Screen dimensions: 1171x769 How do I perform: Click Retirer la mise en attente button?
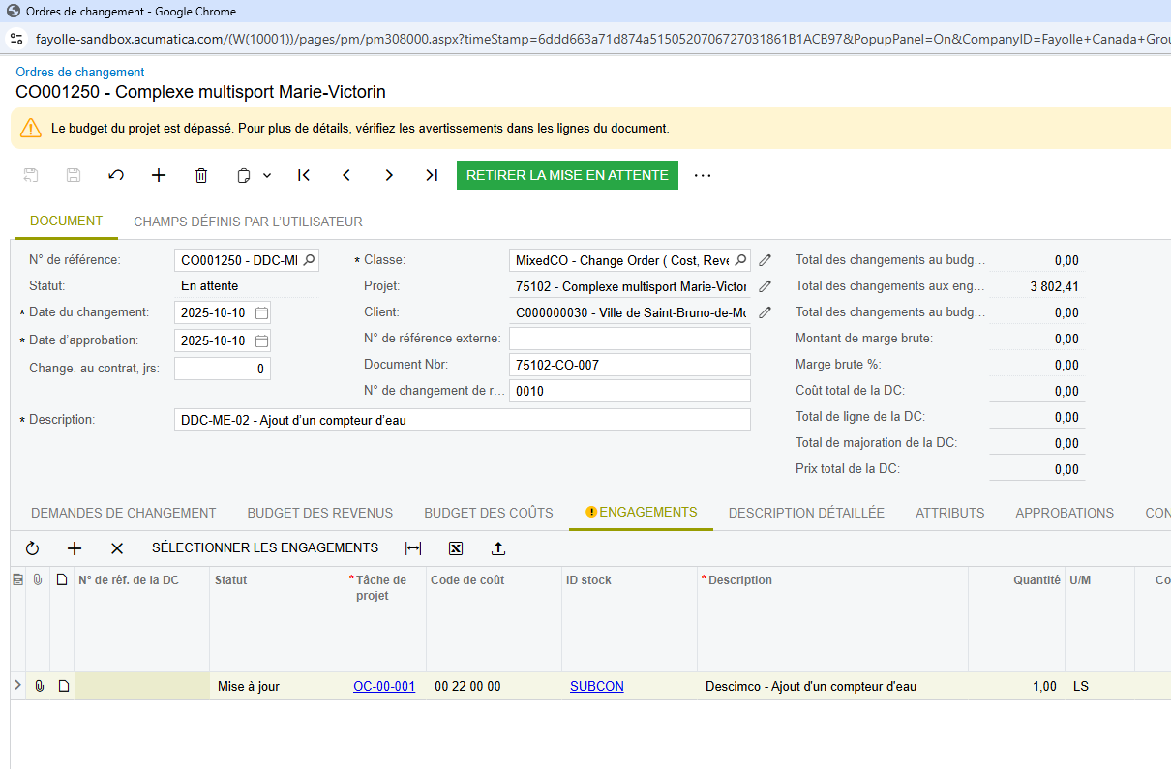567,175
